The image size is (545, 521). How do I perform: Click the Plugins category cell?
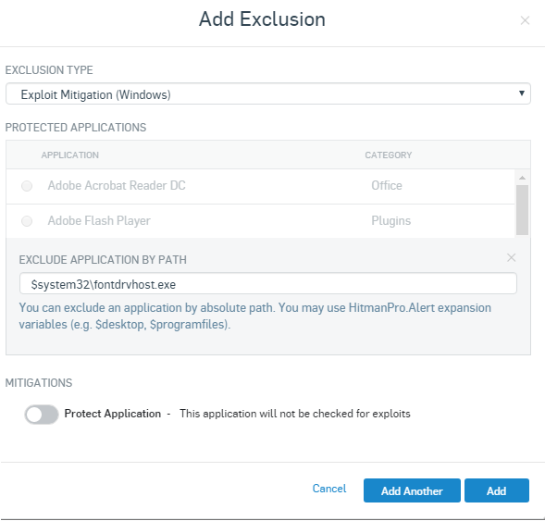[391, 220]
